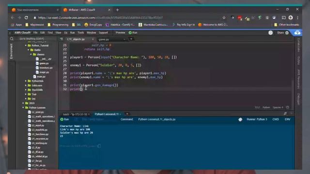Screen dimensions: 310x174
Task: Maximize the console panel icon
Action: pyautogui.click(x=285, y=114)
